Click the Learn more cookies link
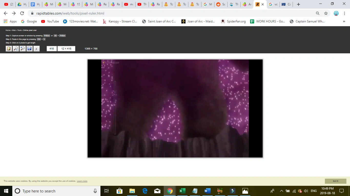 click(x=82, y=181)
